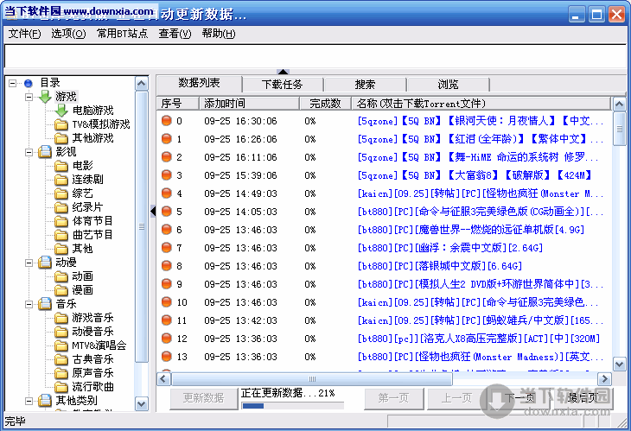Screen dimensions: 631x431
Task: Click the folder icon next to 古典音乐
Action: (x=61, y=359)
